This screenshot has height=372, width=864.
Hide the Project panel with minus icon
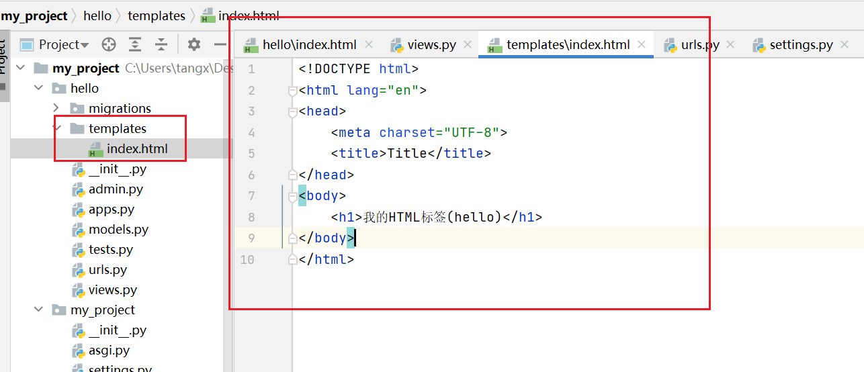220,45
